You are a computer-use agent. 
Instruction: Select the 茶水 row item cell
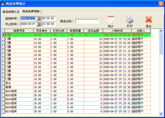click(x=19, y=83)
